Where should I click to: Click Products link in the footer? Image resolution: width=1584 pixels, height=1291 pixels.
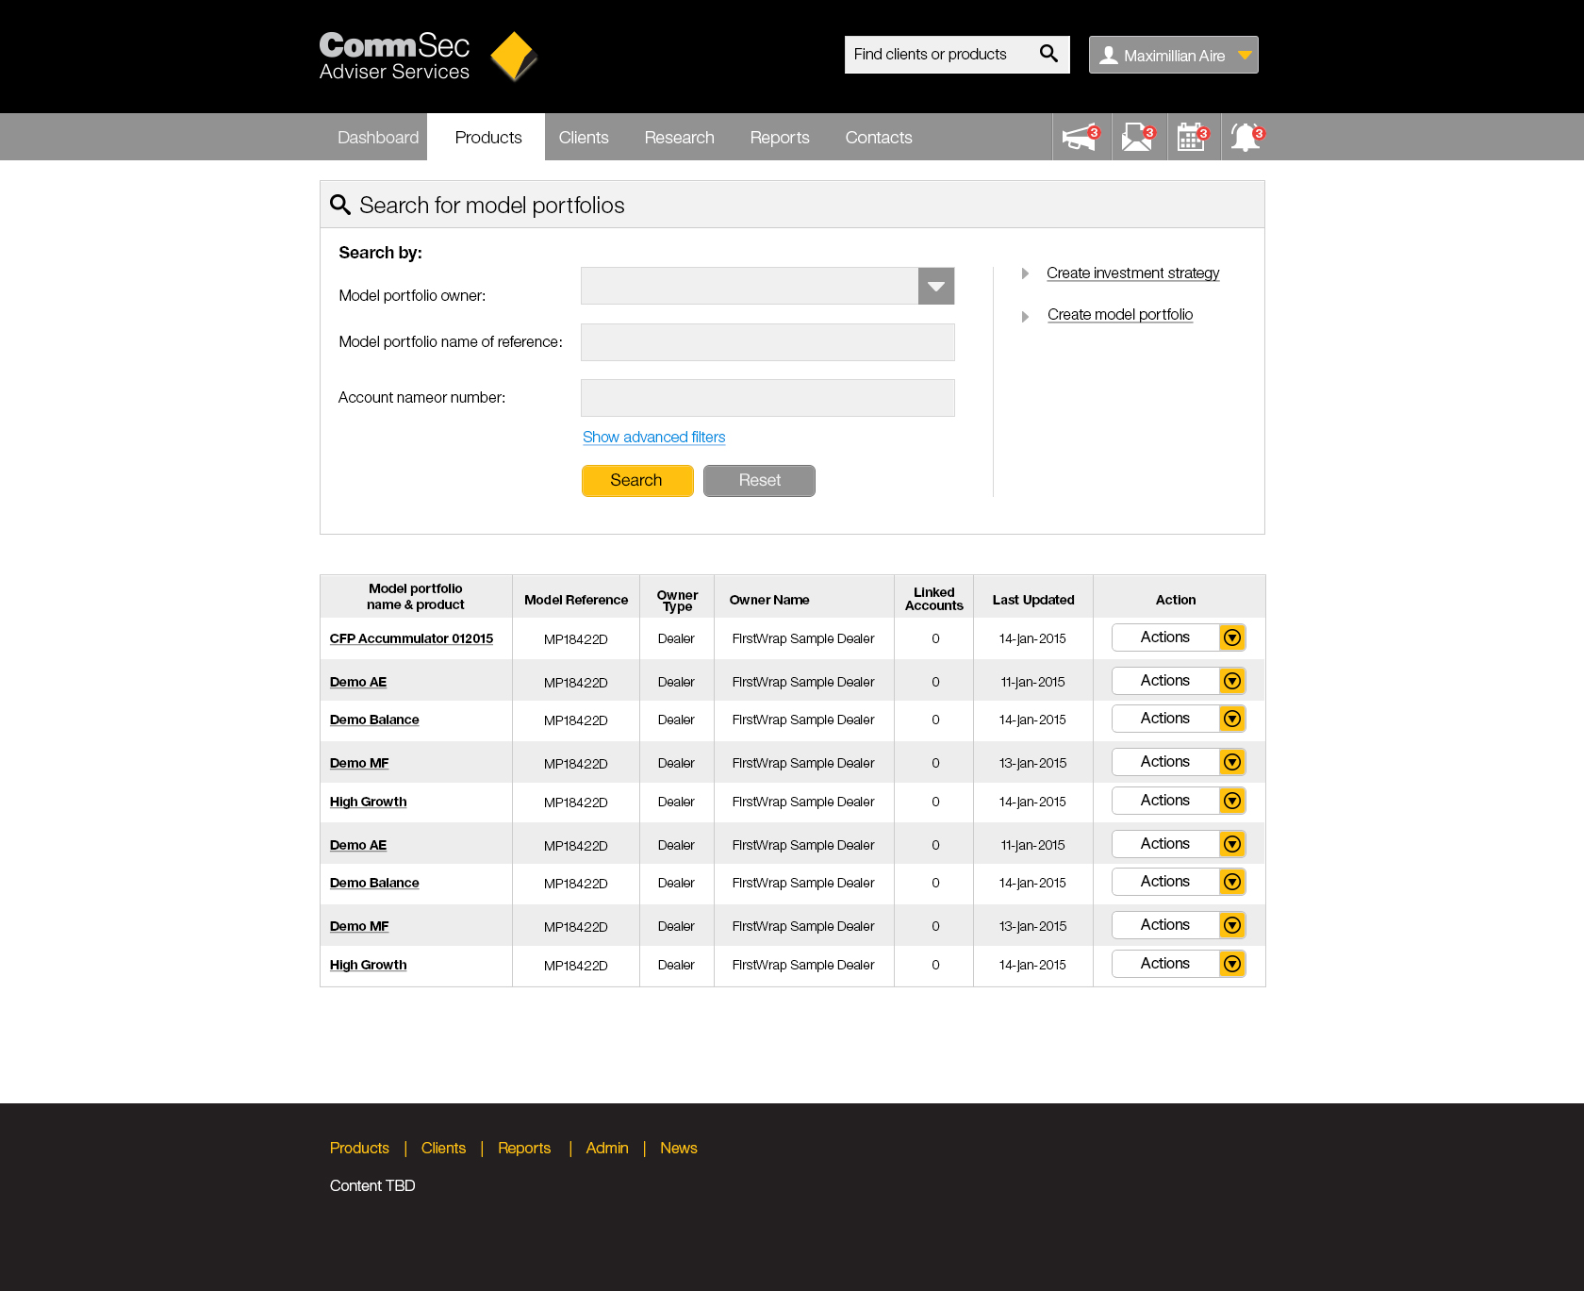[359, 1149]
